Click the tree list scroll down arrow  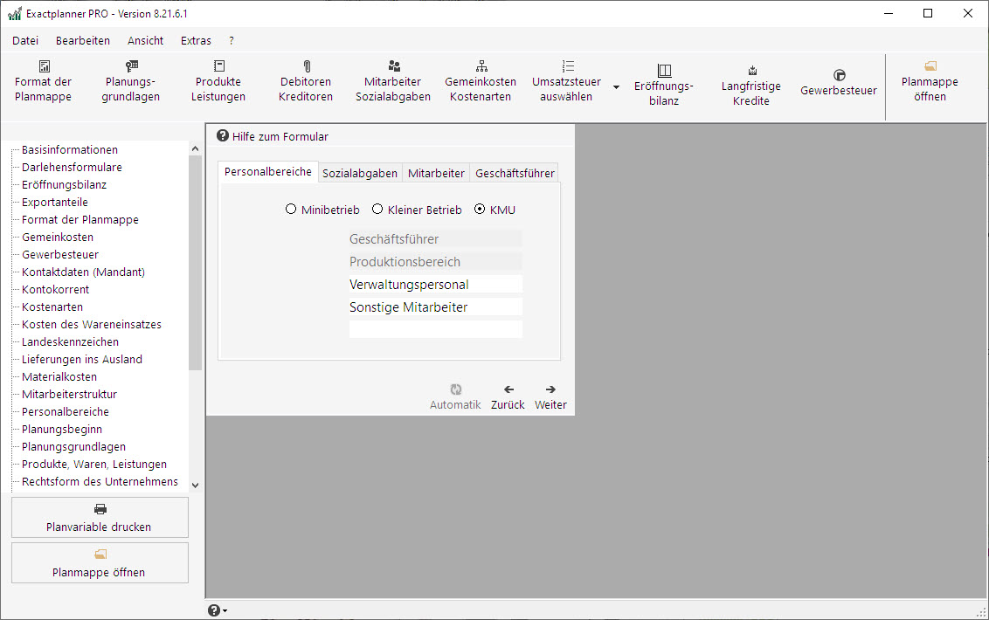pos(195,485)
